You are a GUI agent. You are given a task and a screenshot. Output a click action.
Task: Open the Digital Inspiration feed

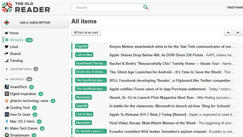coord(23,94)
